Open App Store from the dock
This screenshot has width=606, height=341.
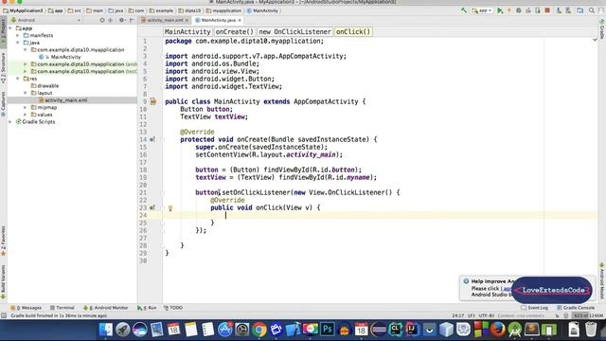(225, 330)
